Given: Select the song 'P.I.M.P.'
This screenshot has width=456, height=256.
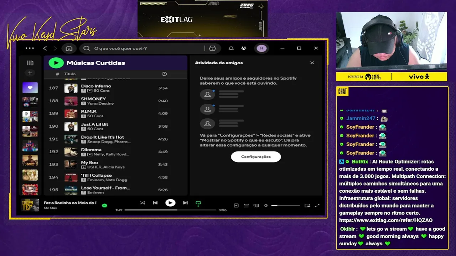Looking at the screenshot, I should (x=89, y=112).
